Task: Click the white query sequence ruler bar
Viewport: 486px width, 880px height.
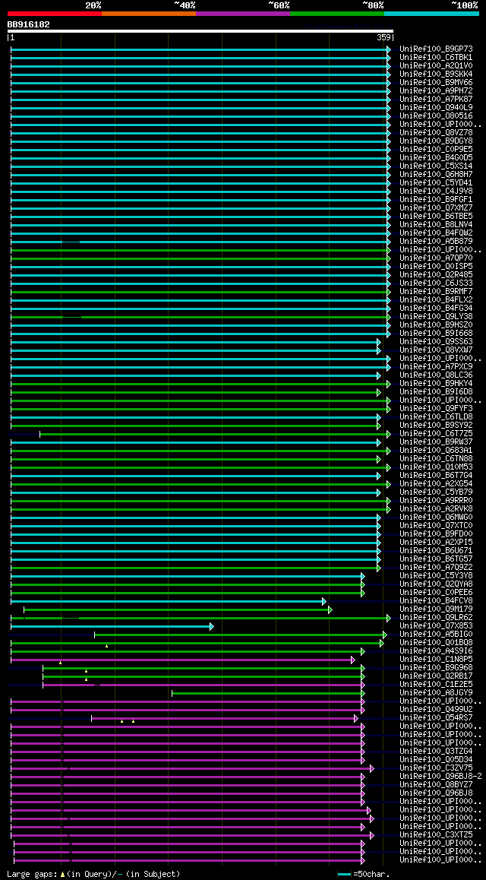Action: click(200, 31)
